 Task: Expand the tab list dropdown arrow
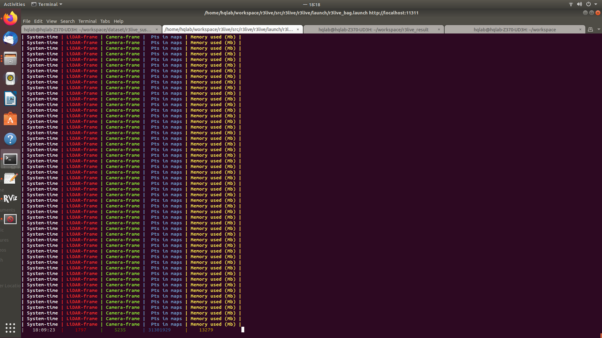coord(599,29)
